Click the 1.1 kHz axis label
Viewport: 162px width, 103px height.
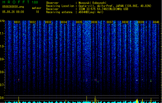pyautogui.click(x=2, y=33)
